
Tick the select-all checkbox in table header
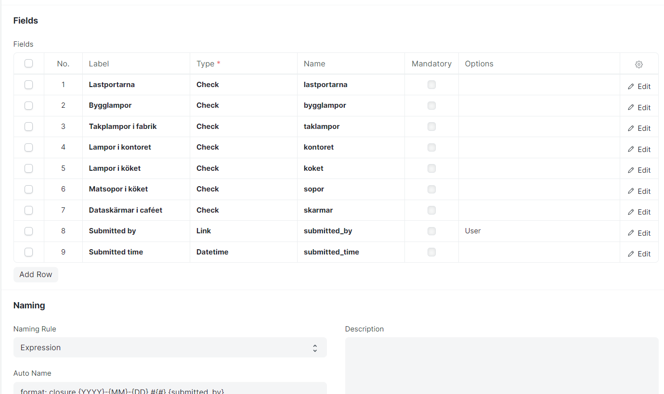click(29, 64)
